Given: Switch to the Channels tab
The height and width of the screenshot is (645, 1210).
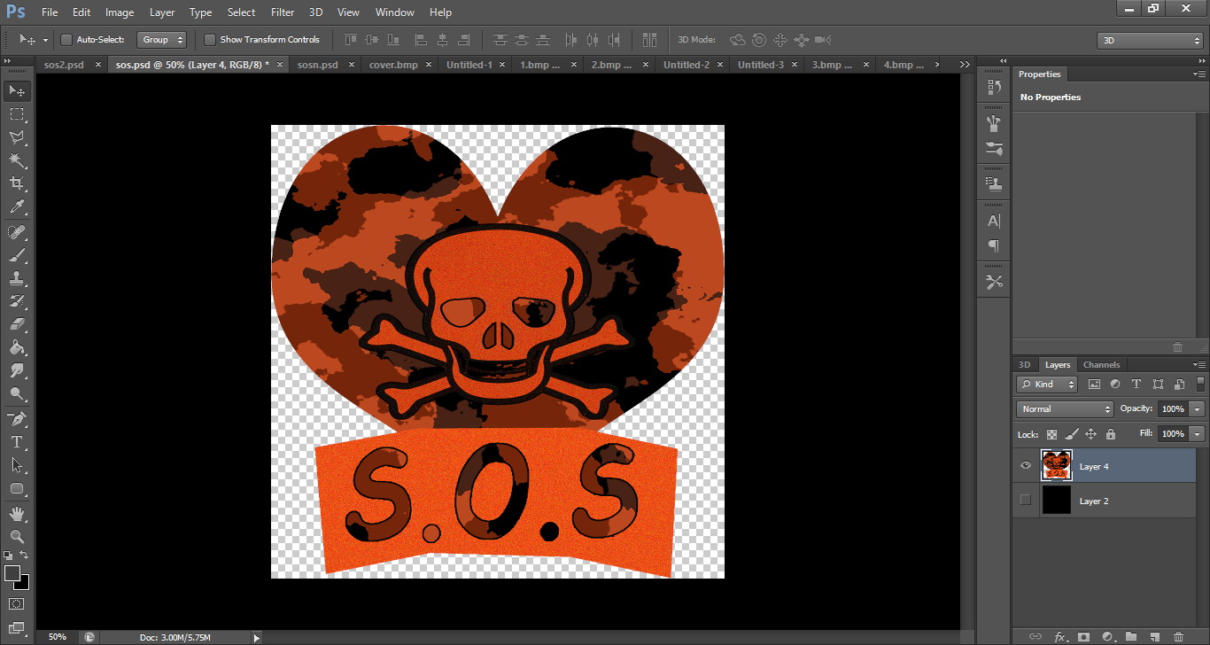Looking at the screenshot, I should [x=1101, y=365].
